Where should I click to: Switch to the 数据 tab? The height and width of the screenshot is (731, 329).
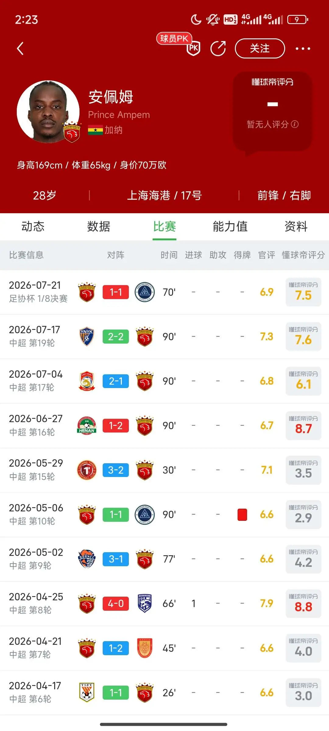[x=99, y=227]
